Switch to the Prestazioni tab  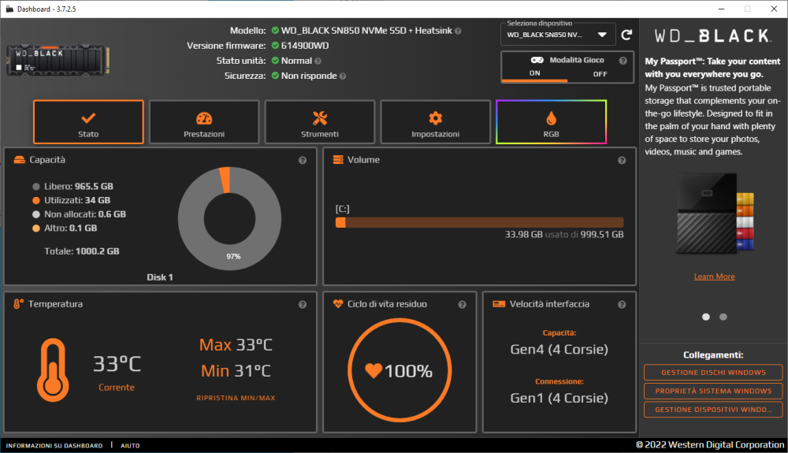[204, 122]
